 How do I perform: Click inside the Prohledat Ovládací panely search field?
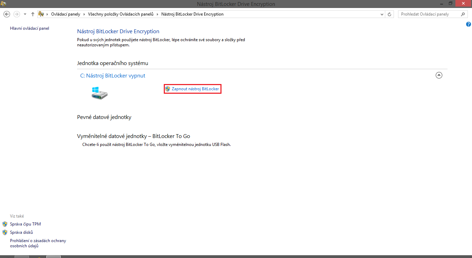click(428, 14)
